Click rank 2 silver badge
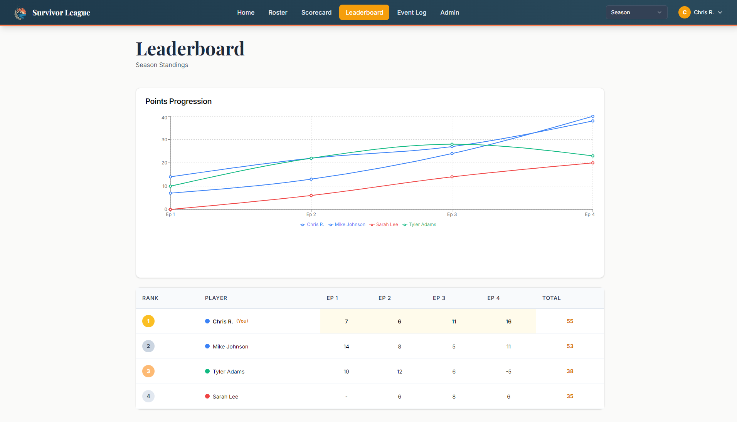The height and width of the screenshot is (422, 737). click(148, 346)
